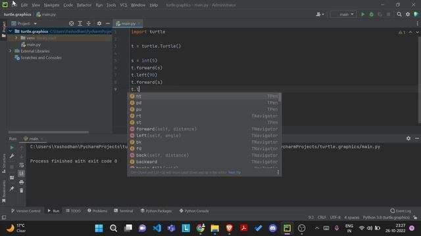Choose forward(self, distance) completion suggestion

coord(205,129)
